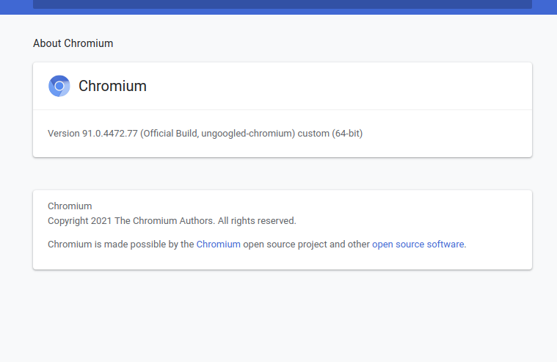
Task: Click the large Chromium title text
Action: pyautogui.click(x=112, y=86)
